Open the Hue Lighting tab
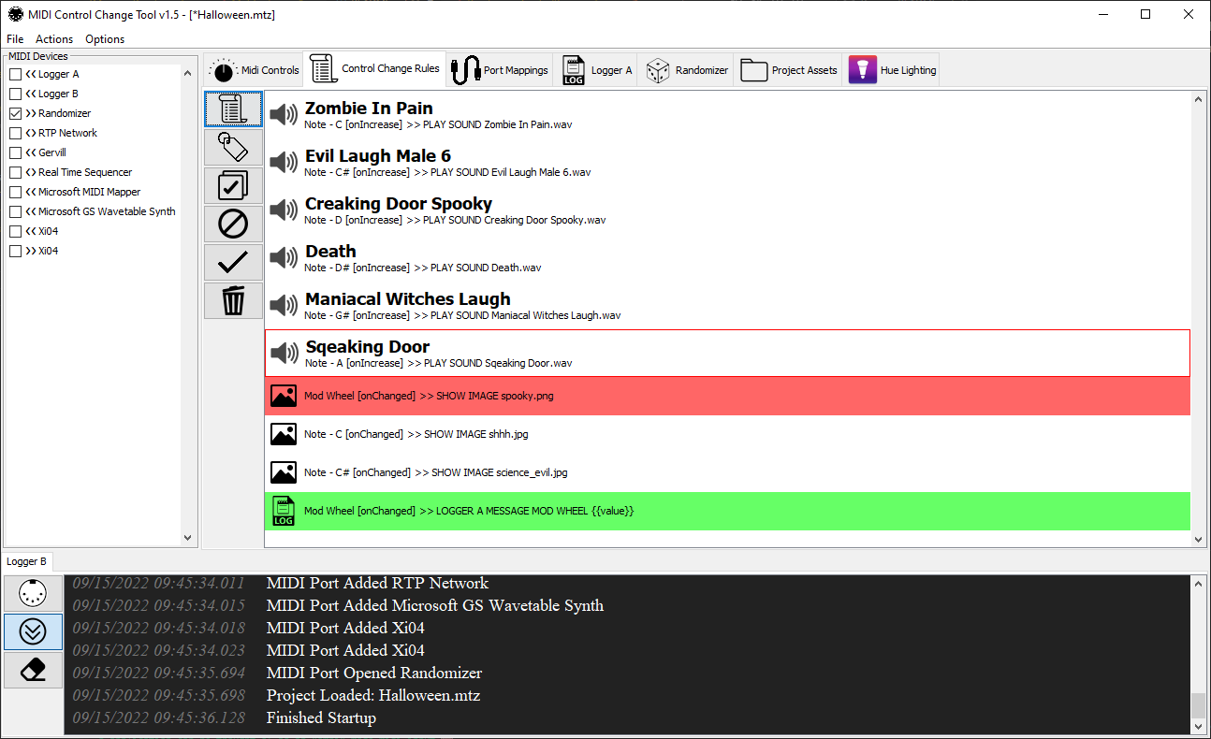This screenshot has width=1211, height=739. (892, 70)
